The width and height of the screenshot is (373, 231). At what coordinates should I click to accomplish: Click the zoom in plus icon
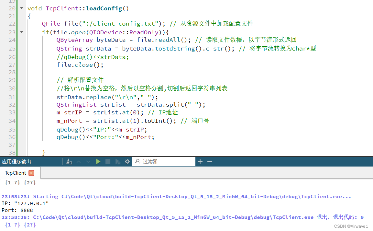(x=200, y=161)
